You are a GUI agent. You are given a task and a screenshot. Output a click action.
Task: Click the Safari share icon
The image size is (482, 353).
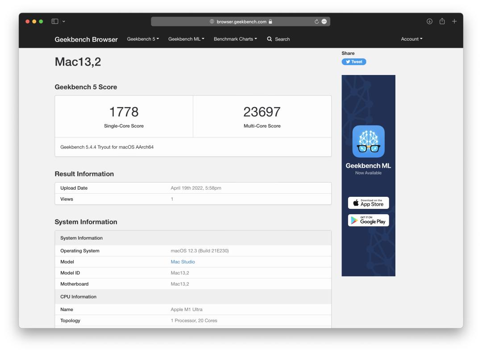click(x=442, y=21)
